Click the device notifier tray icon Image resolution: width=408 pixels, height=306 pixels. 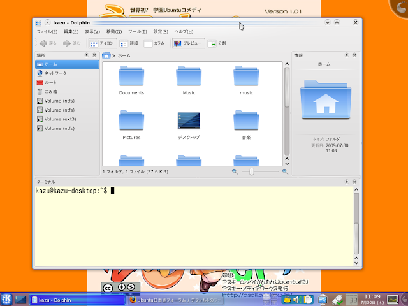(323, 300)
